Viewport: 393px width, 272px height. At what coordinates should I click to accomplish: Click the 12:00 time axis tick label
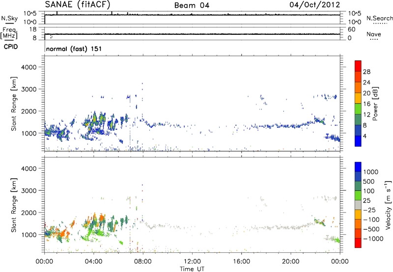[192, 262]
